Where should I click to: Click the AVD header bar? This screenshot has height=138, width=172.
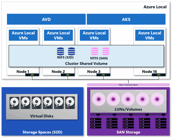tap(46, 20)
